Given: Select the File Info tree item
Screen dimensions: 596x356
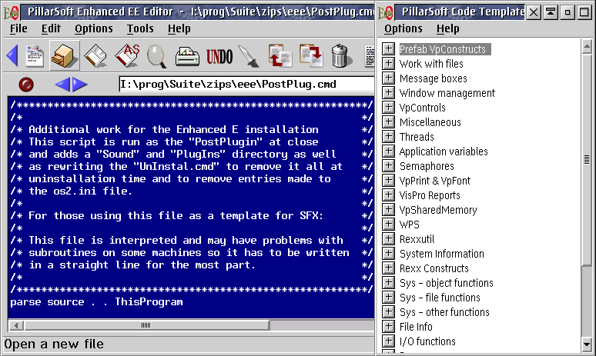Looking at the screenshot, I should click(x=416, y=327).
